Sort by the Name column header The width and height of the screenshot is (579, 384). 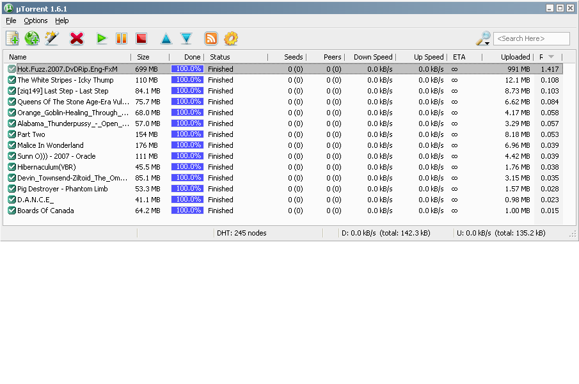pyautogui.click(x=68, y=57)
